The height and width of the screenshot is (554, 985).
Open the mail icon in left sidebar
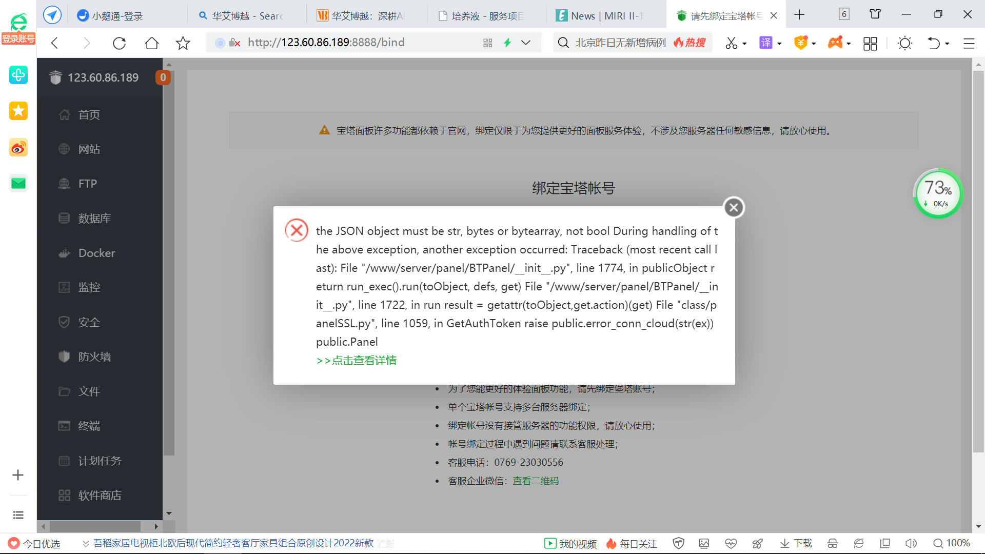18,183
